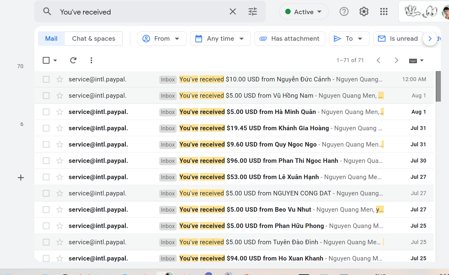Apply the Has attachment filter

pos(290,39)
